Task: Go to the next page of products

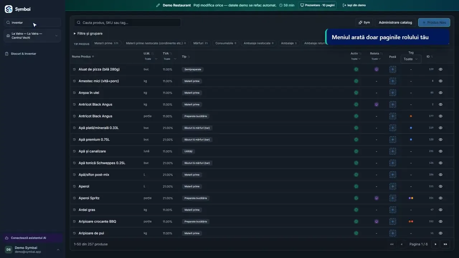Action: click(x=435, y=244)
